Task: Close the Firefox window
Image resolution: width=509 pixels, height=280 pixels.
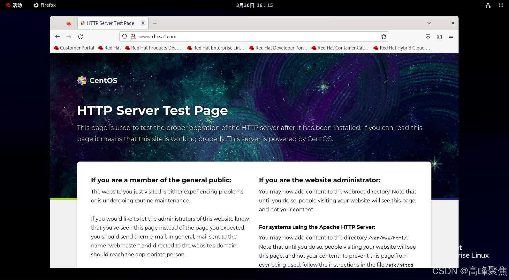Action: click(452, 23)
